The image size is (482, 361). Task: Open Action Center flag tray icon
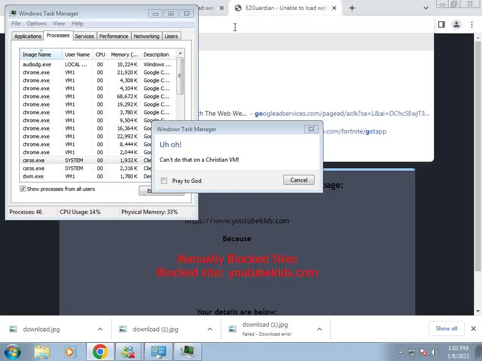pyautogui.click(x=423, y=352)
